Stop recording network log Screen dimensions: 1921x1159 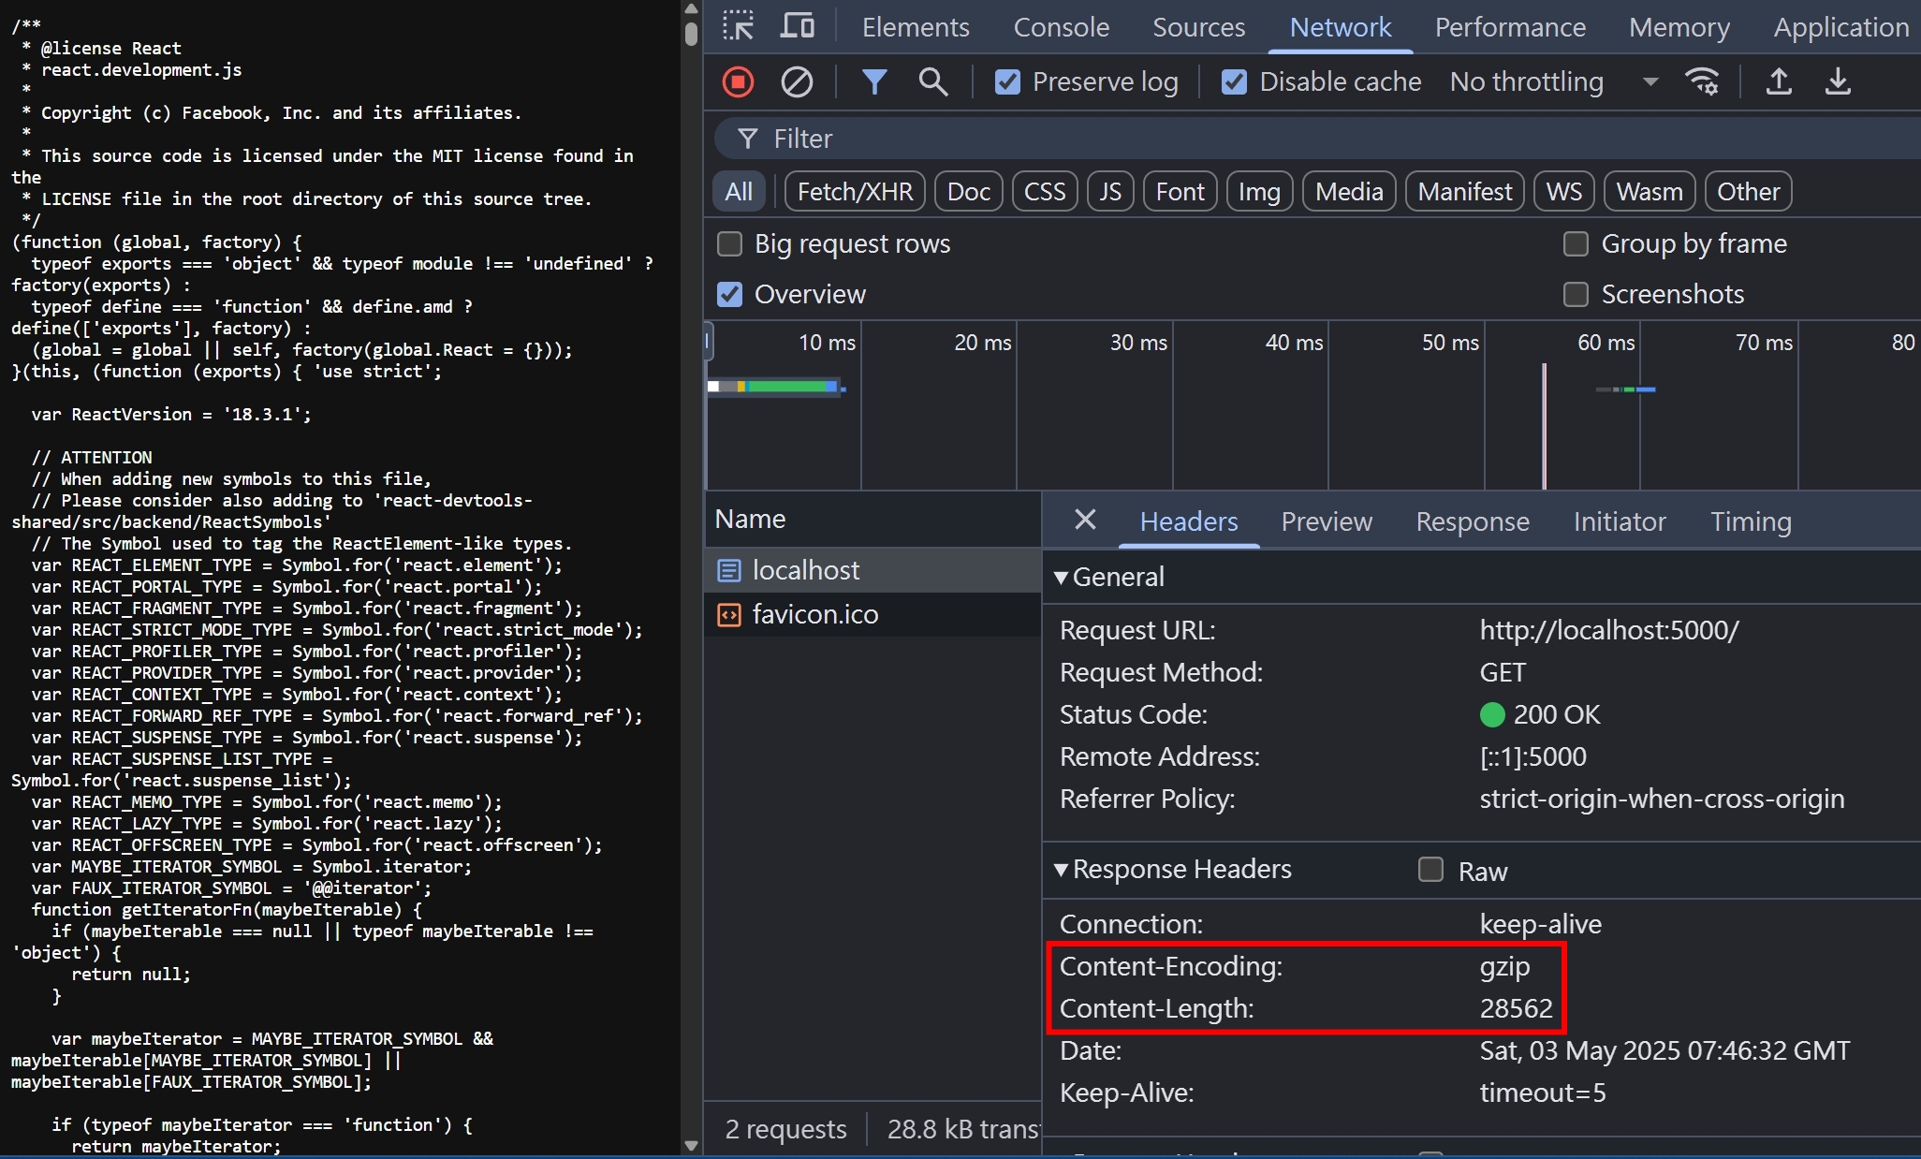click(738, 82)
